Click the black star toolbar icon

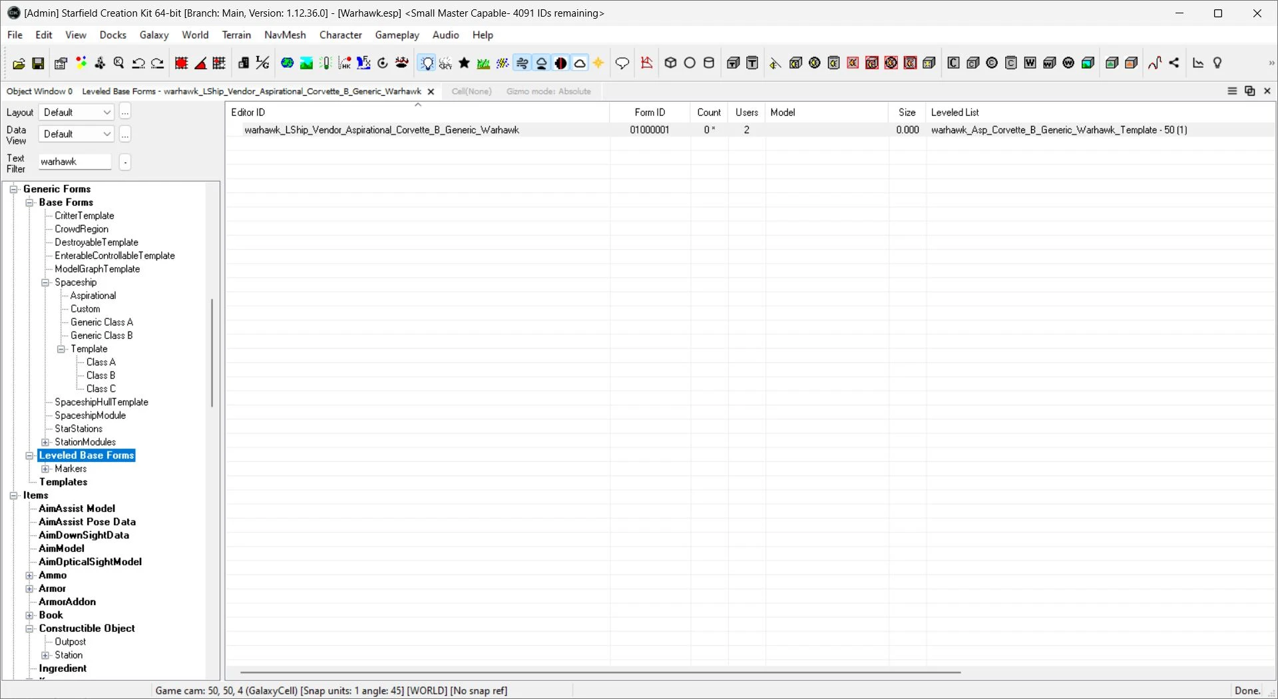click(x=465, y=63)
